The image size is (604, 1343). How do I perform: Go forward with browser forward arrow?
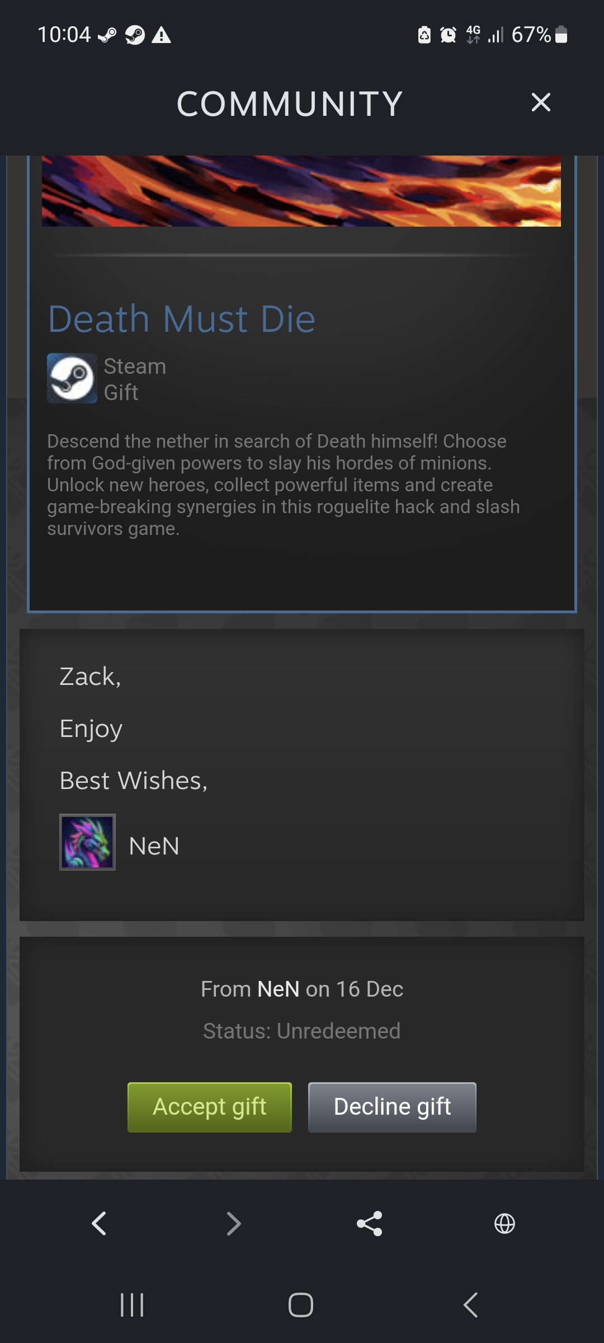tap(234, 1223)
